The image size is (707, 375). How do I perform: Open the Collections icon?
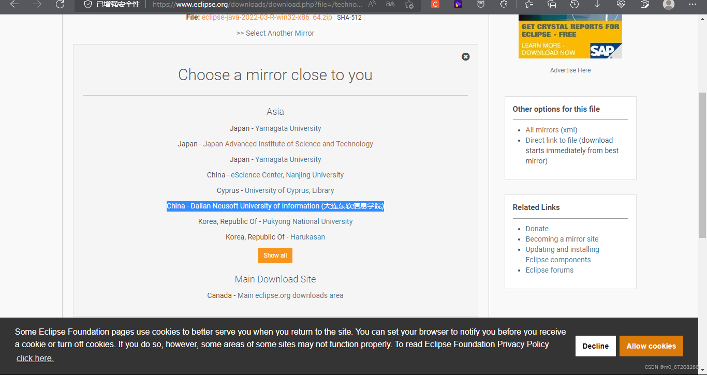pyautogui.click(x=552, y=4)
